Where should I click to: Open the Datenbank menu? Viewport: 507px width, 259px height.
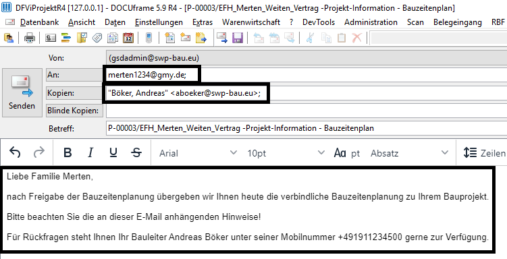click(x=39, y=22)
